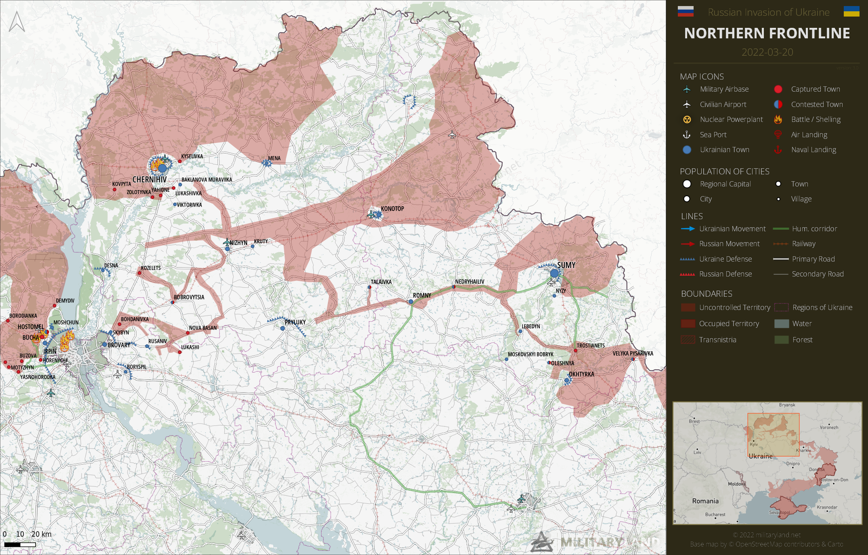Click the Forest color swatch

782,340
